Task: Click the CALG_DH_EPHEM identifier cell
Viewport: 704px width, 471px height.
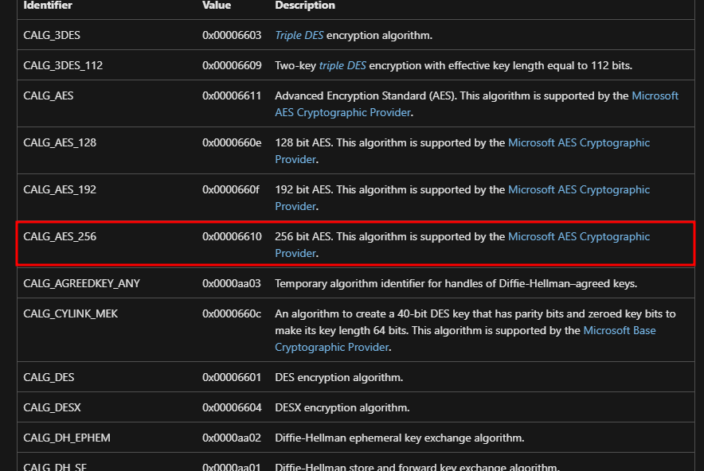Action: [67, 438]
